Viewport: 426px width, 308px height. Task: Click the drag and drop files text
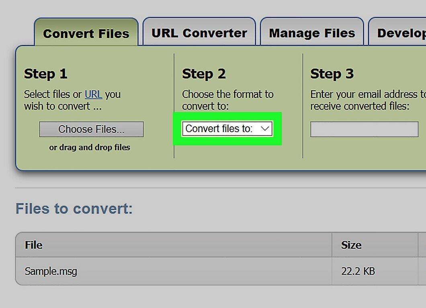90,147
